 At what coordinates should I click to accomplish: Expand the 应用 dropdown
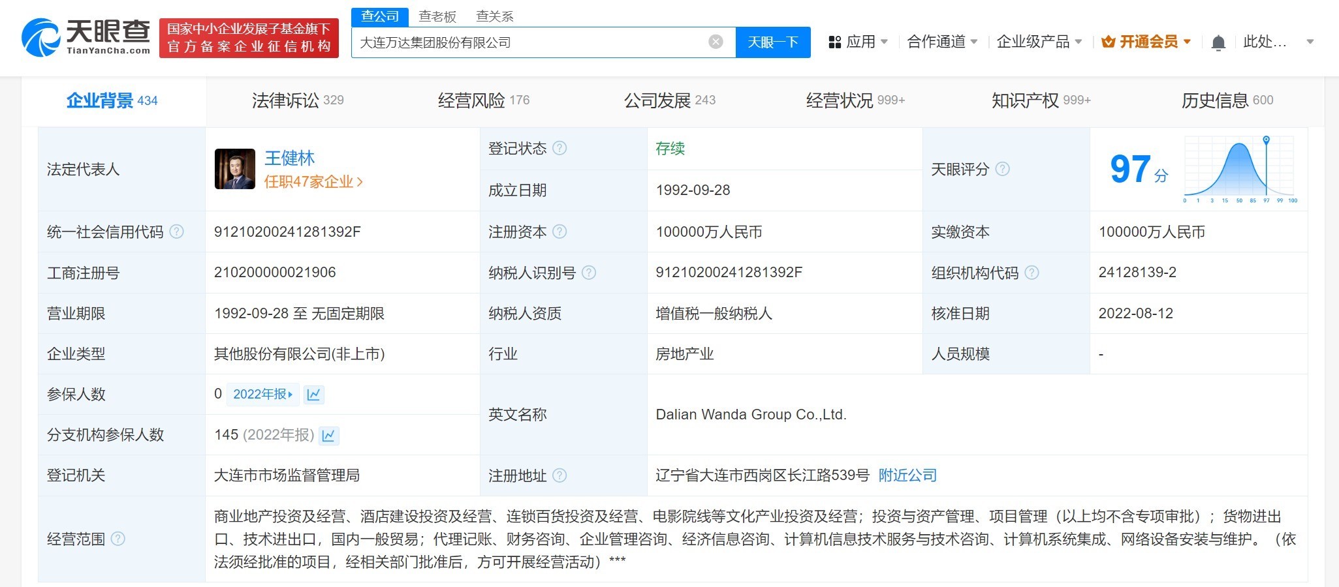click(x=884, y=42)
